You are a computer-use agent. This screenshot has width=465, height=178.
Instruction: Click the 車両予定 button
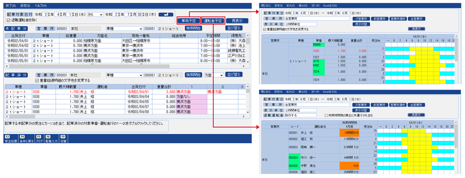[188, 21]
